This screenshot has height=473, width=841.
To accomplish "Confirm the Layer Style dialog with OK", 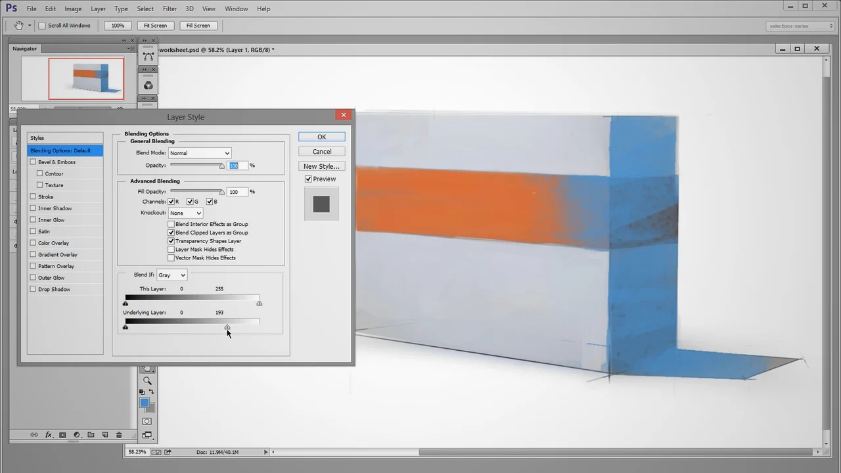I will pos(321,137).
